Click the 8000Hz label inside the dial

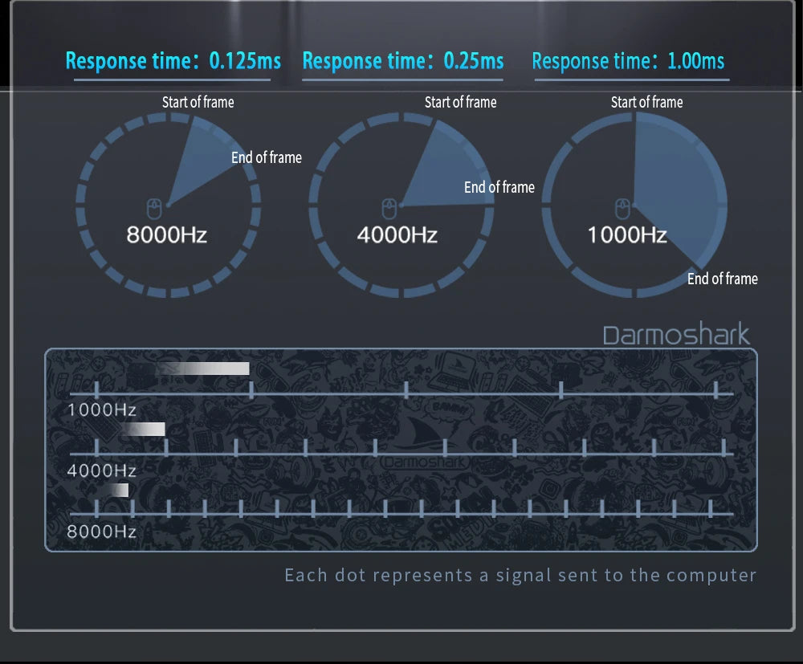pyautogui.click(x=167, y=235)
